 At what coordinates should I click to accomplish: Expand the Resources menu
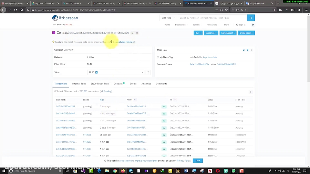213,25
